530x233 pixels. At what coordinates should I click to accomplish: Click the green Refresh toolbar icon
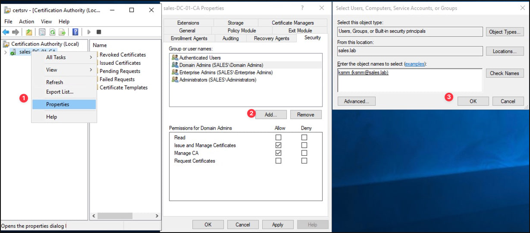point(52,32)
